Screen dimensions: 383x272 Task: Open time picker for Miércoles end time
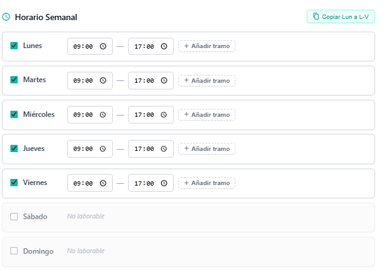pyautogui.click(x=163, y=114)
